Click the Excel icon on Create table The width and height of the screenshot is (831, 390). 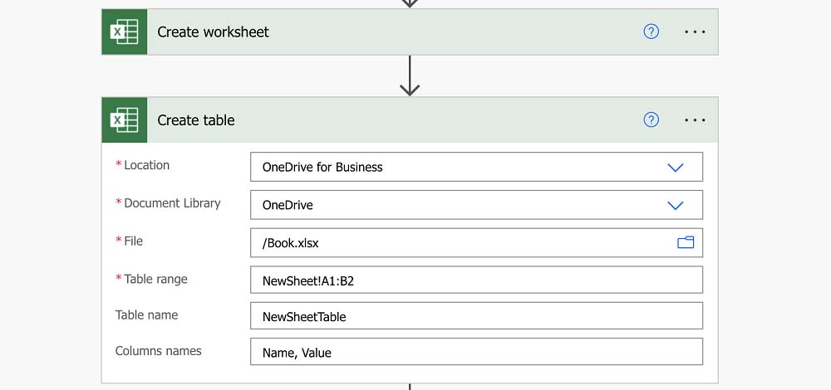pos(125,120)
